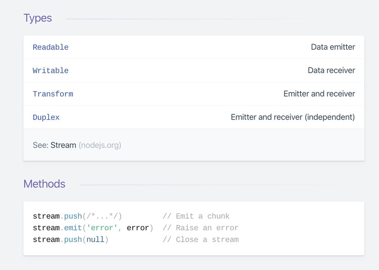
Task: Click the '// Close a stream' comment
Action: (x=201, y=239)
